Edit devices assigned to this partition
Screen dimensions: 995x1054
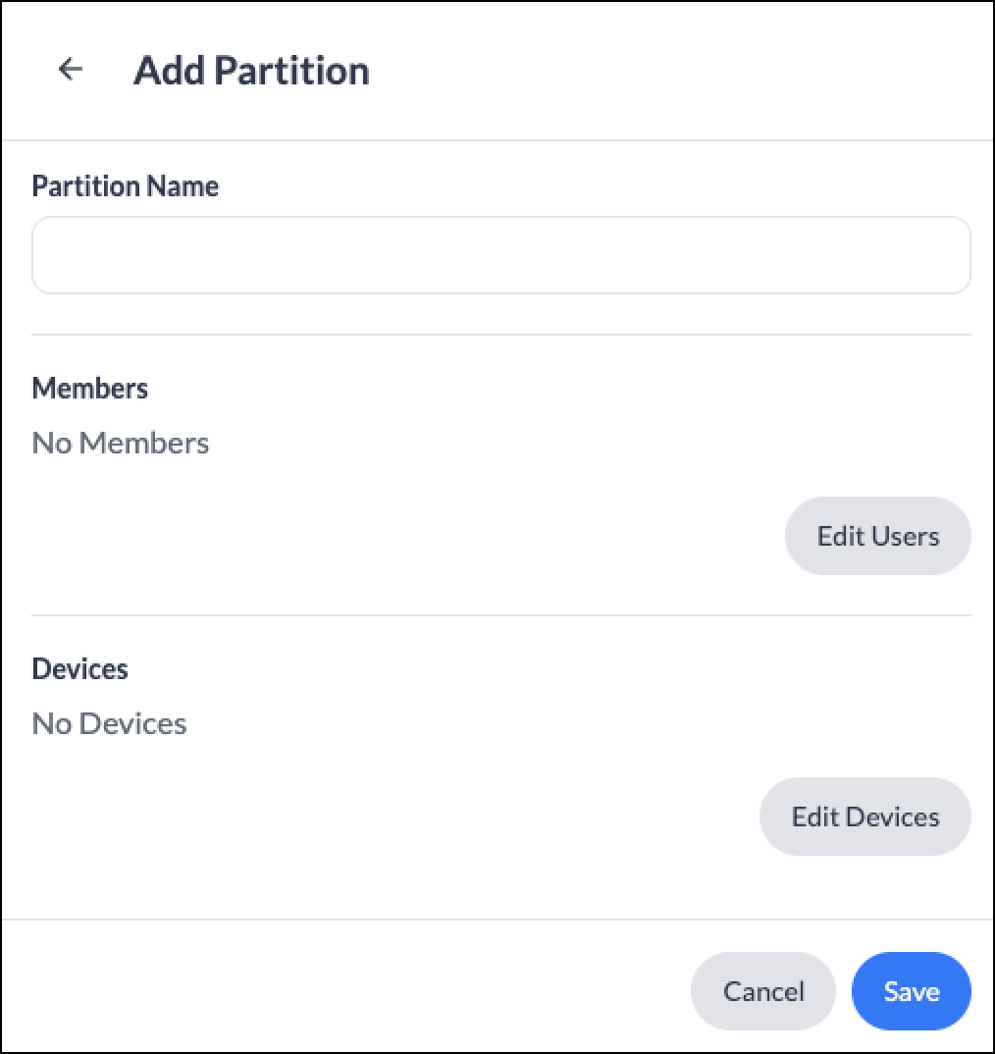point(864,817)
